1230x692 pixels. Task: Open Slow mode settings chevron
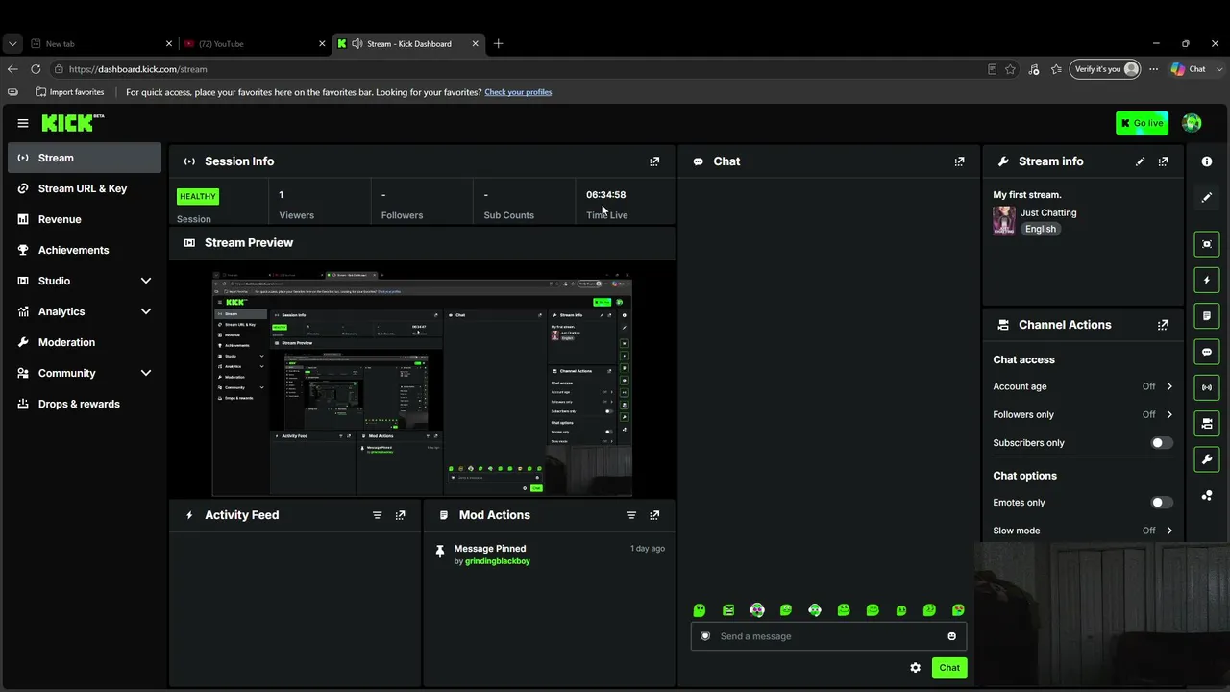click(x=1169, y=531)
